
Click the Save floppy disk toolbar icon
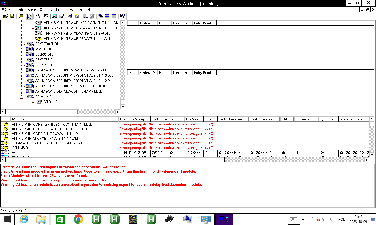(x=12, y=16)
